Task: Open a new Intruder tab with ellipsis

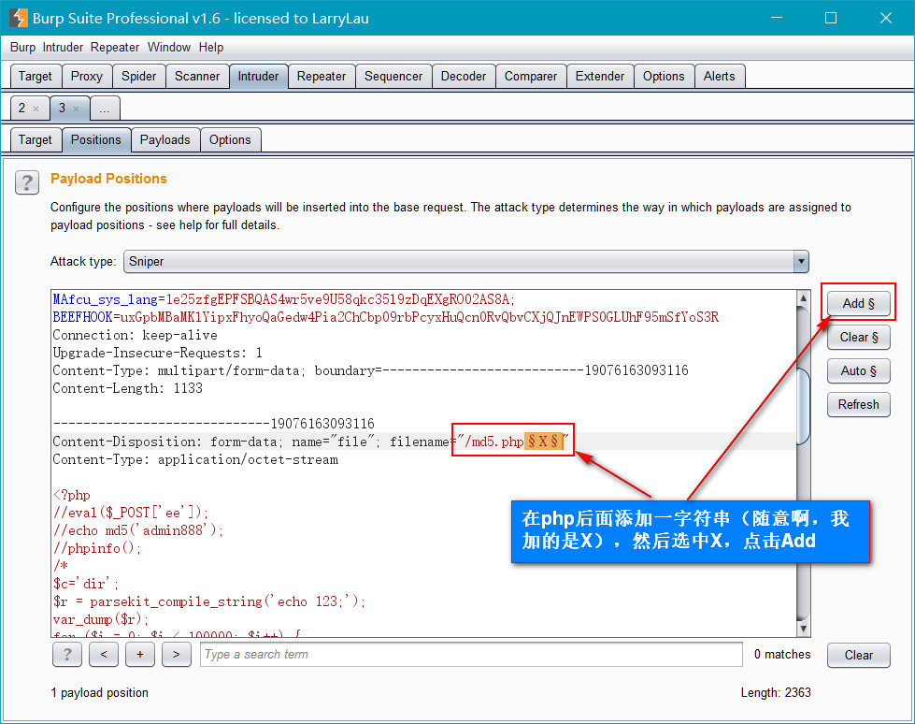Action: (105, 109)
